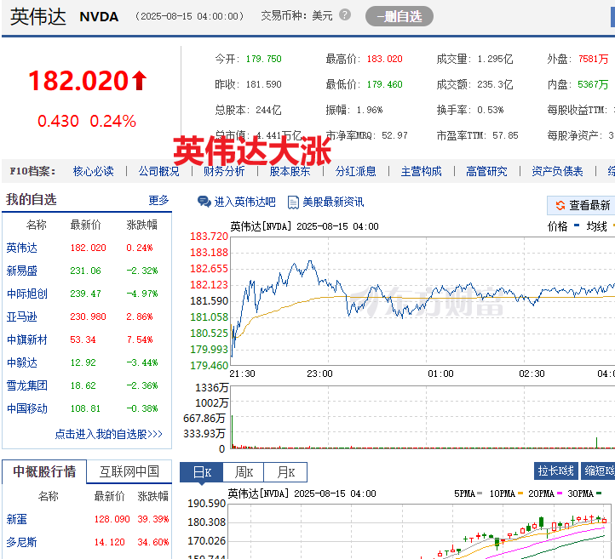Open 核心必读 F10 link

pyautogui.click(x=94, y=171)
